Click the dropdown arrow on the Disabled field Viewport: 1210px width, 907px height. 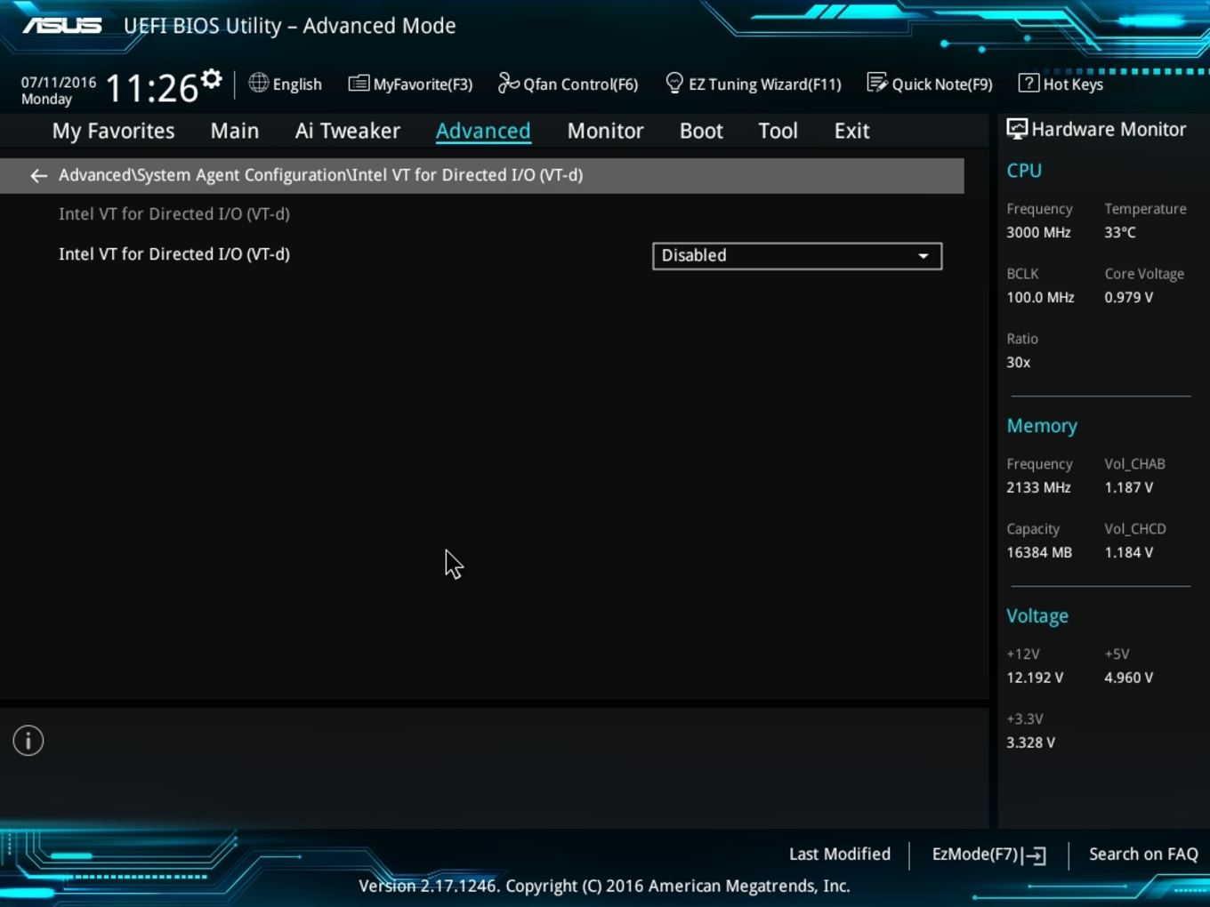click(x=924, y=256)
